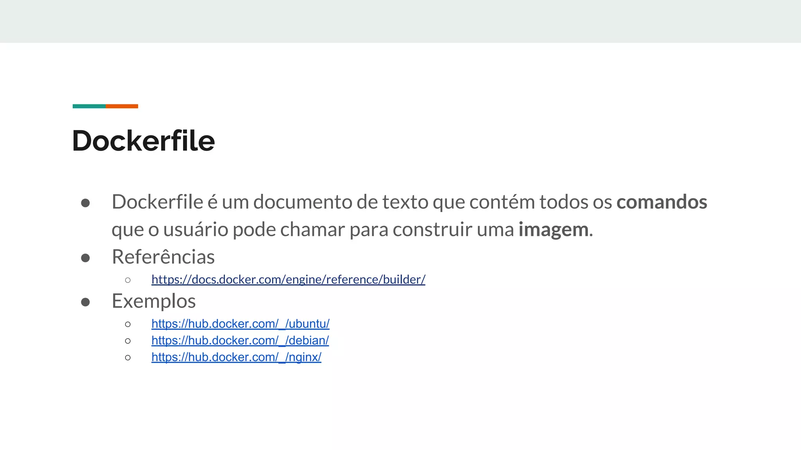This screenshot has width=801, height=450.
Task: Open the docs.docker.com builder reference link
Action: pyautogui.click(x=288, y=280)
